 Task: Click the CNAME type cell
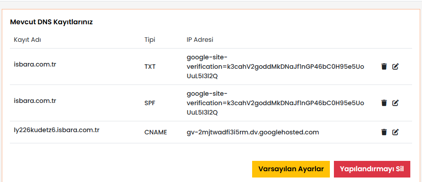point(155,132)
